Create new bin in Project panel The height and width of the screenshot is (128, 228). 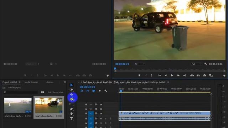pyautogui.click(x=42, y=92)
